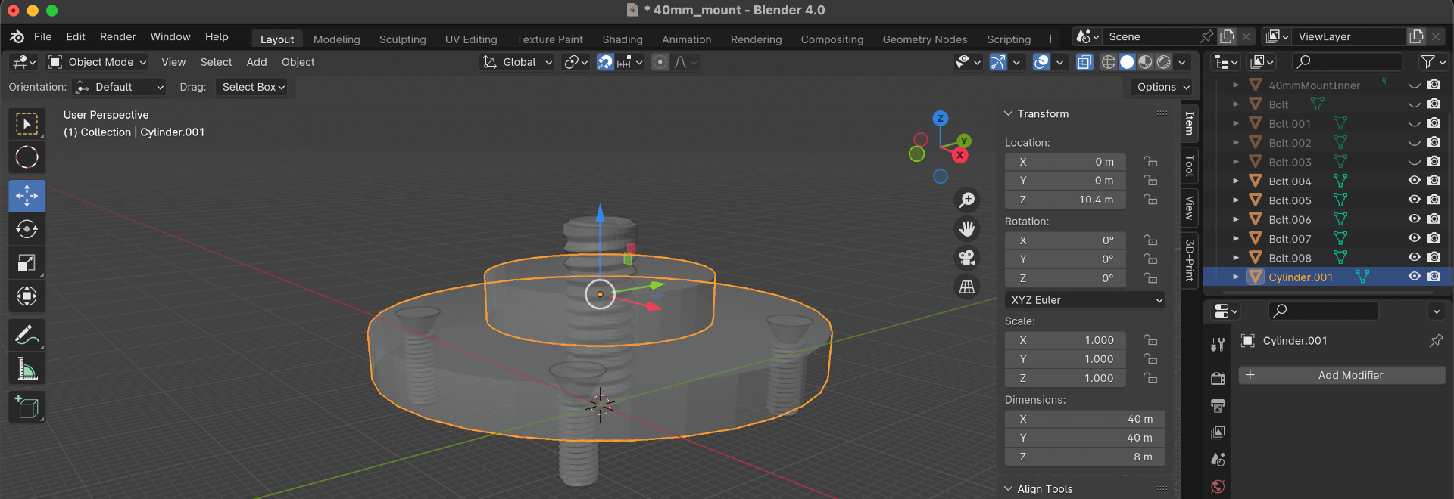The height and width of the screenshot is (499, 1454).
Task: Open Orientation Default dropdown
Action: [120, 87]
